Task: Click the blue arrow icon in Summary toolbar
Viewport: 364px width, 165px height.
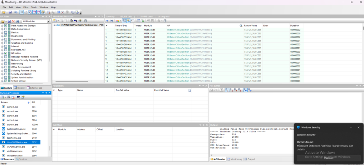Action: (107, 21)
